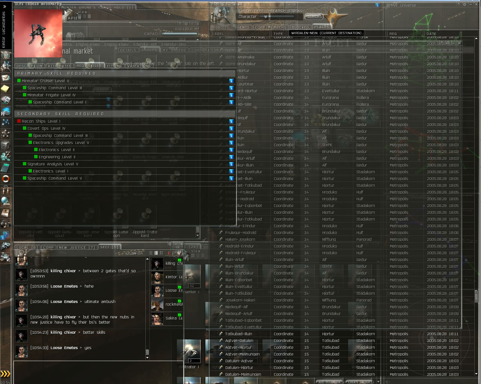
Task: Click the Rapier ship thumbnail image
Action: [38, 33]
